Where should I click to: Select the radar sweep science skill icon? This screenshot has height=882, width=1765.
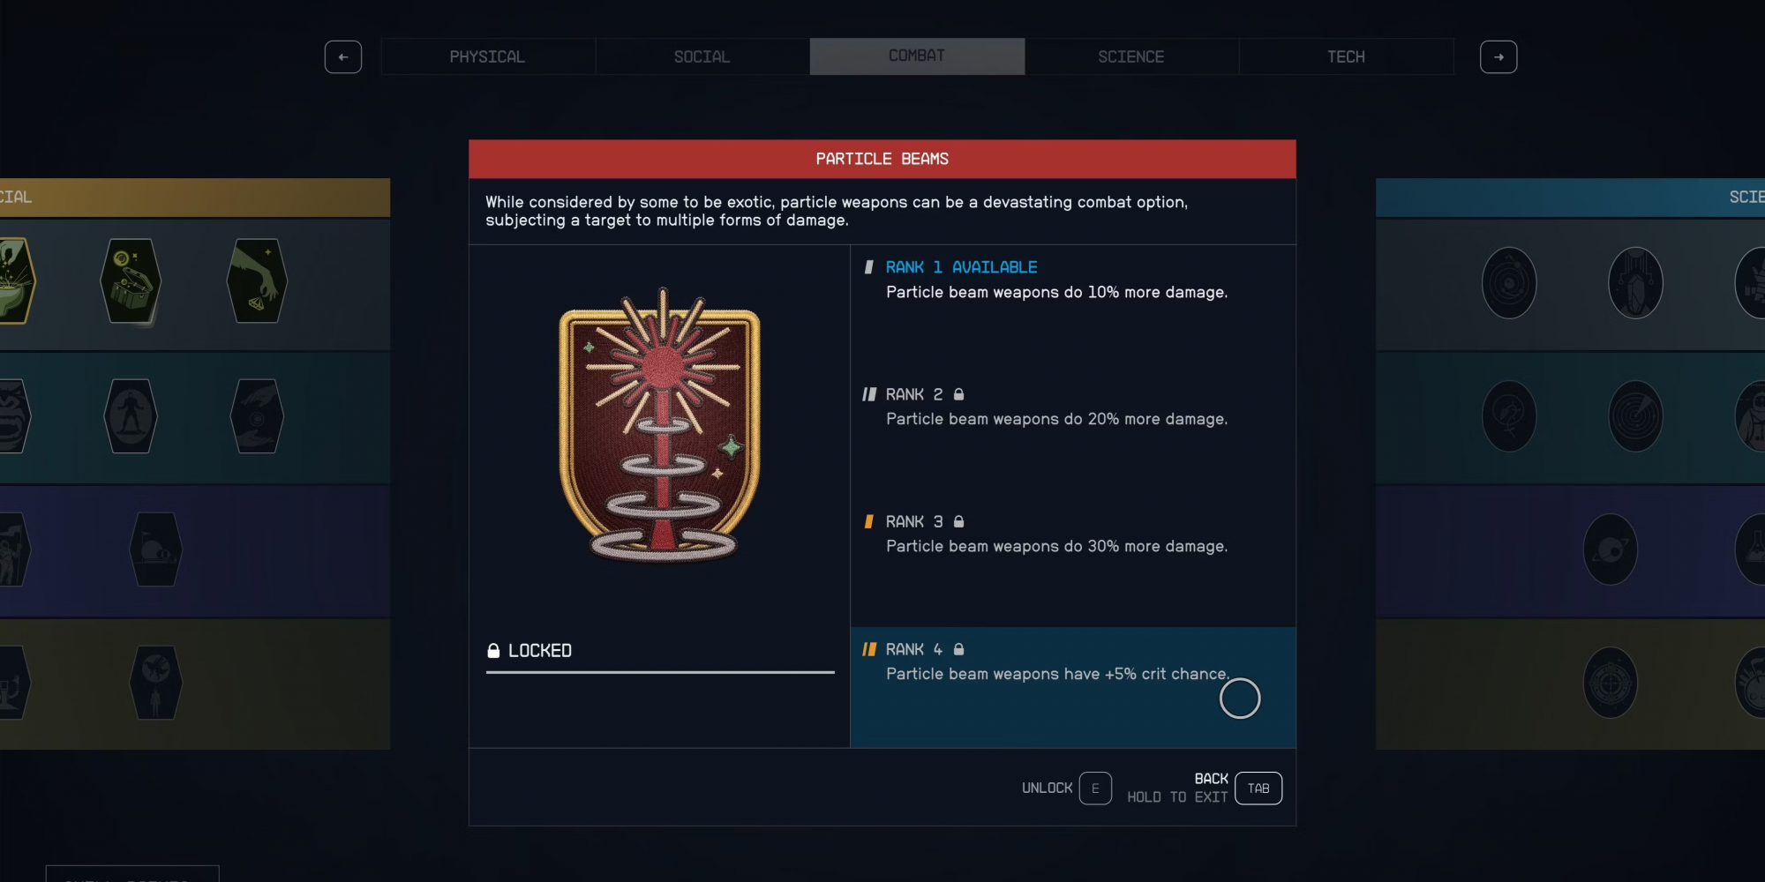click(1635, 416)
